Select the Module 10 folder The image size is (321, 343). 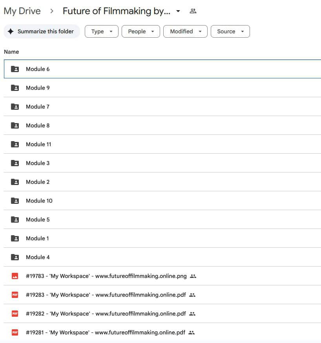(39, 201)
